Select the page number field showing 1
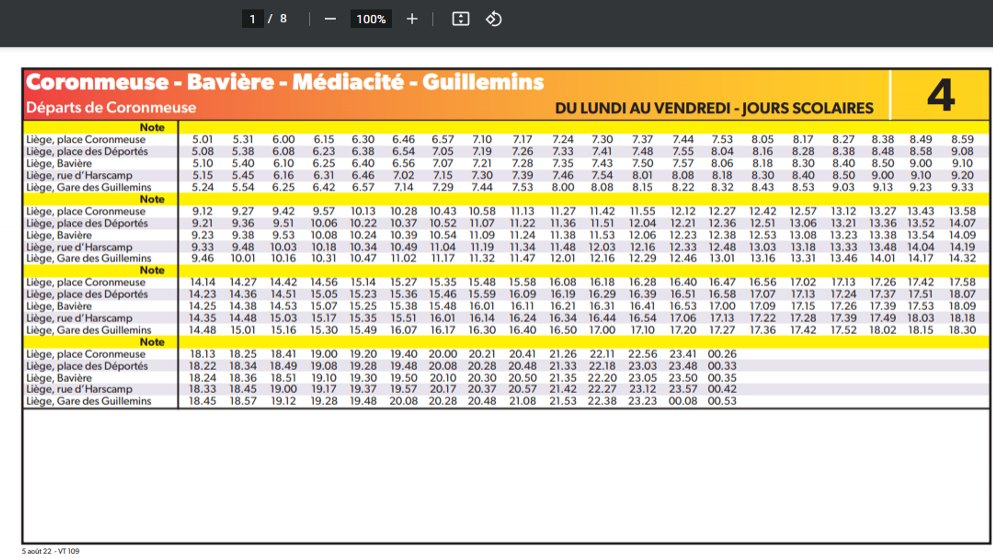The width and height of the screenshot is (993, 558). tap(253, 19)
